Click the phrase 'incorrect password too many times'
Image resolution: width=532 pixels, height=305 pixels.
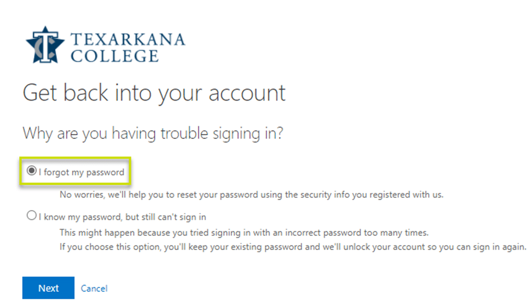(x=357, y=233)
